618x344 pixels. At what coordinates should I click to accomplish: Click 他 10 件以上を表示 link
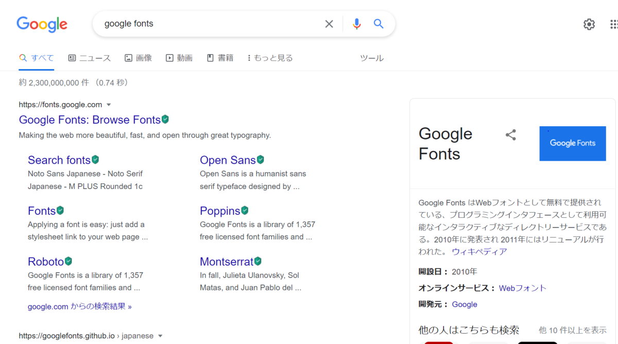[573, 330]
